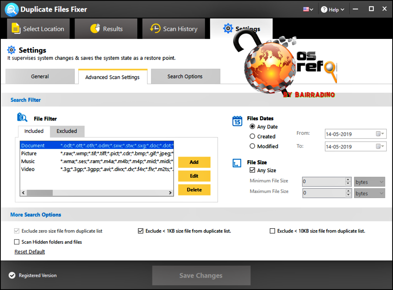Image resolution: width=393 pixels, height=290 pixels.
Task: Open the Scan History tab
Action: [x=174, y=28]
